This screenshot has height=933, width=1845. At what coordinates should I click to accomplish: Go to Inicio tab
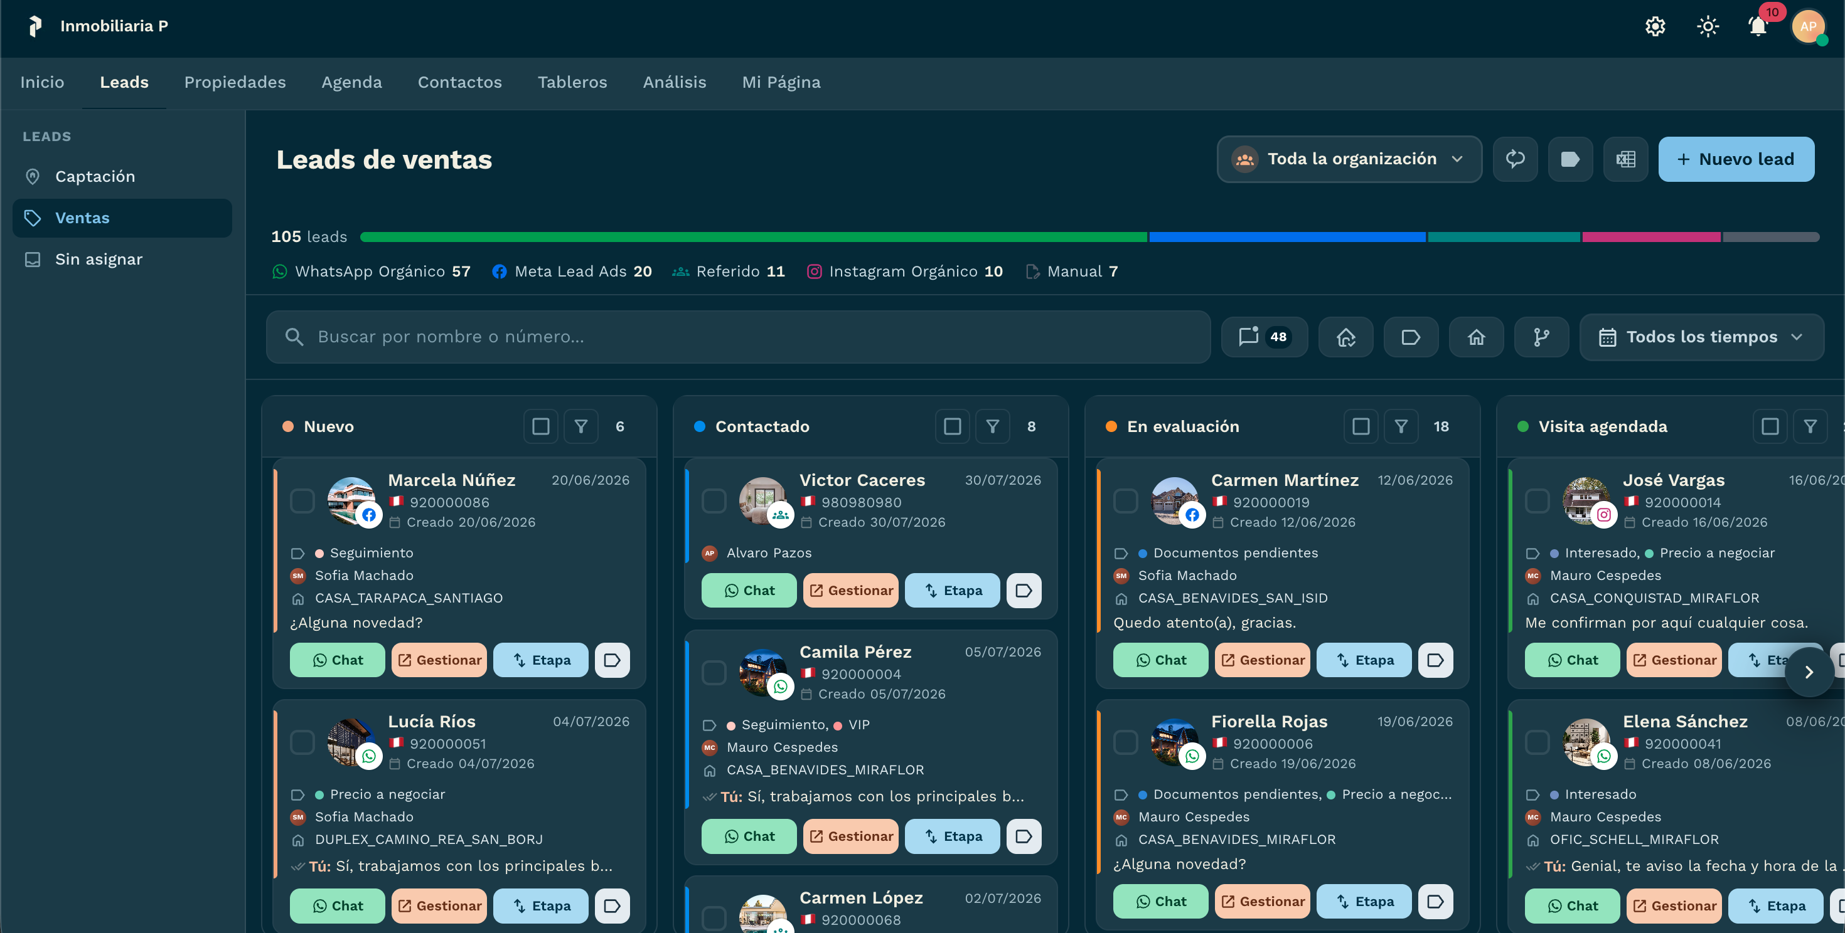[41, 82]
